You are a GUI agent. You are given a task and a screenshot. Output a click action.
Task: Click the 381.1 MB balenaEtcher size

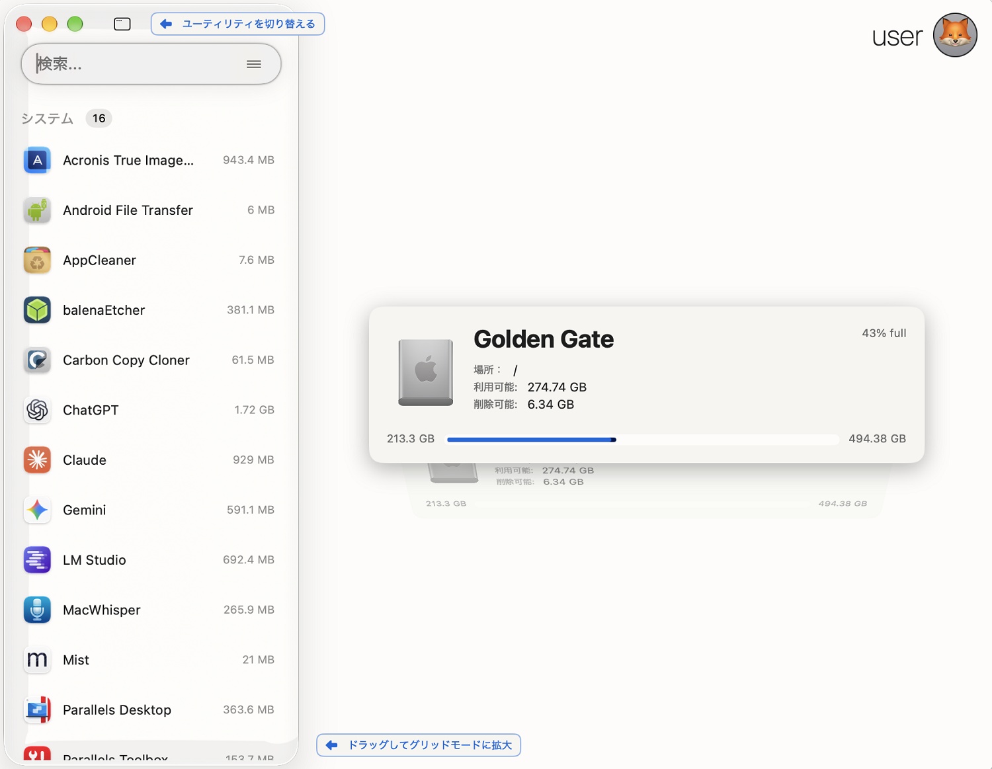251,310
